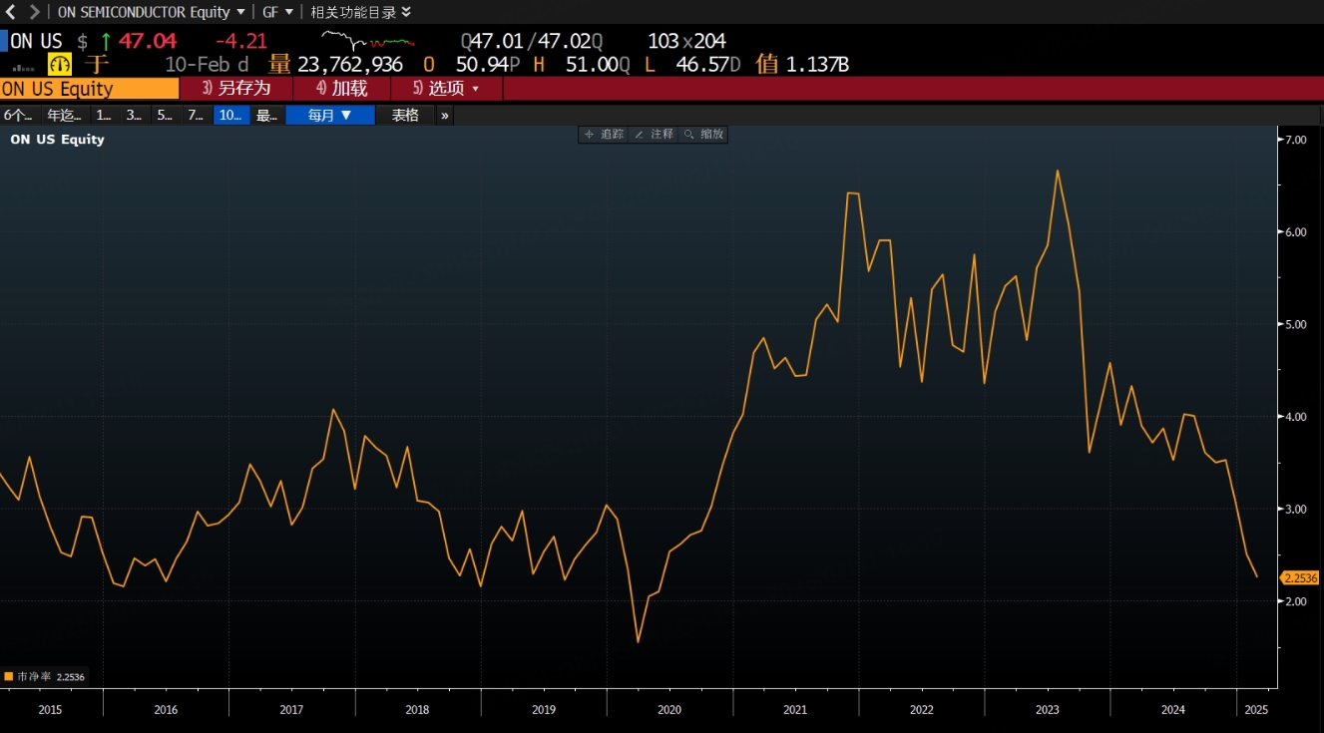
Task: Click the volume value 23,762,936
Action: pyautogui.click(x=350, y=64)
